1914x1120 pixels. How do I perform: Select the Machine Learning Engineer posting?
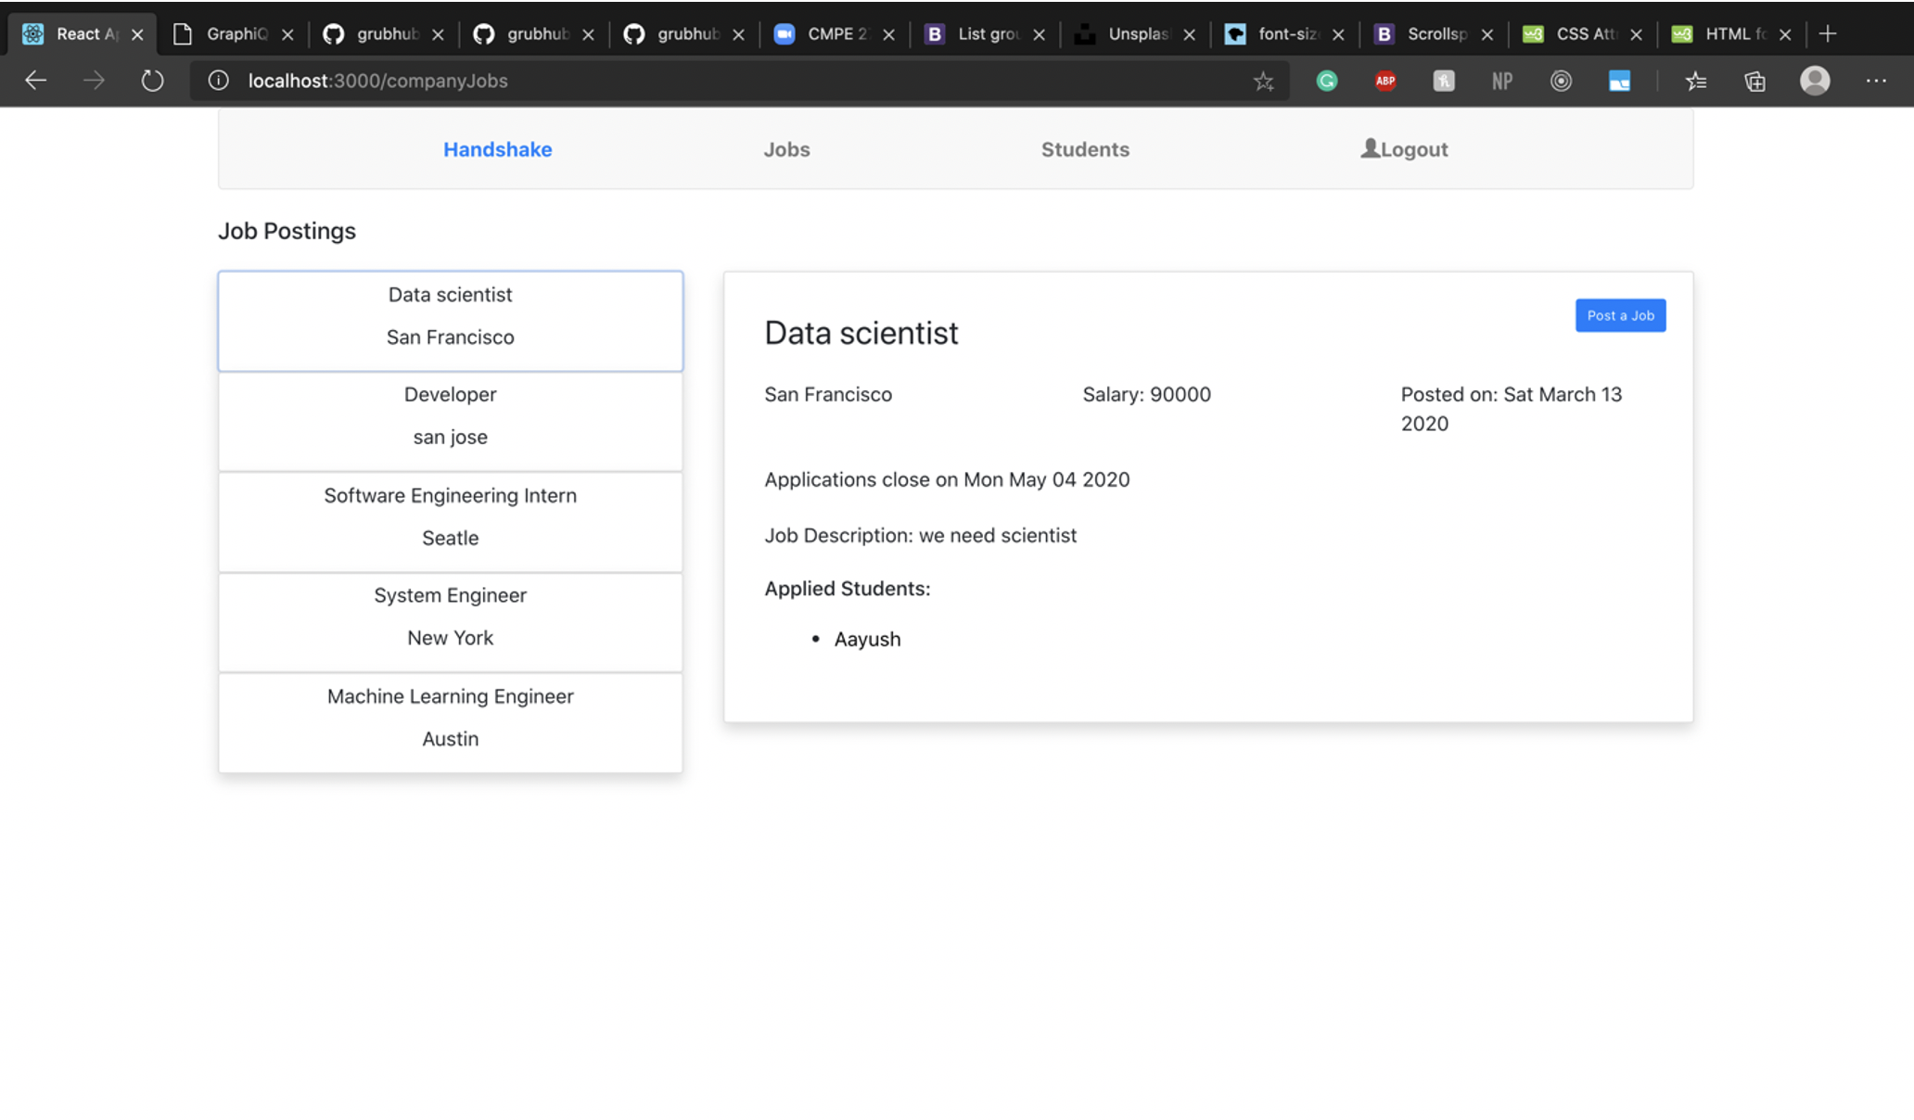(x=451, y=722)
